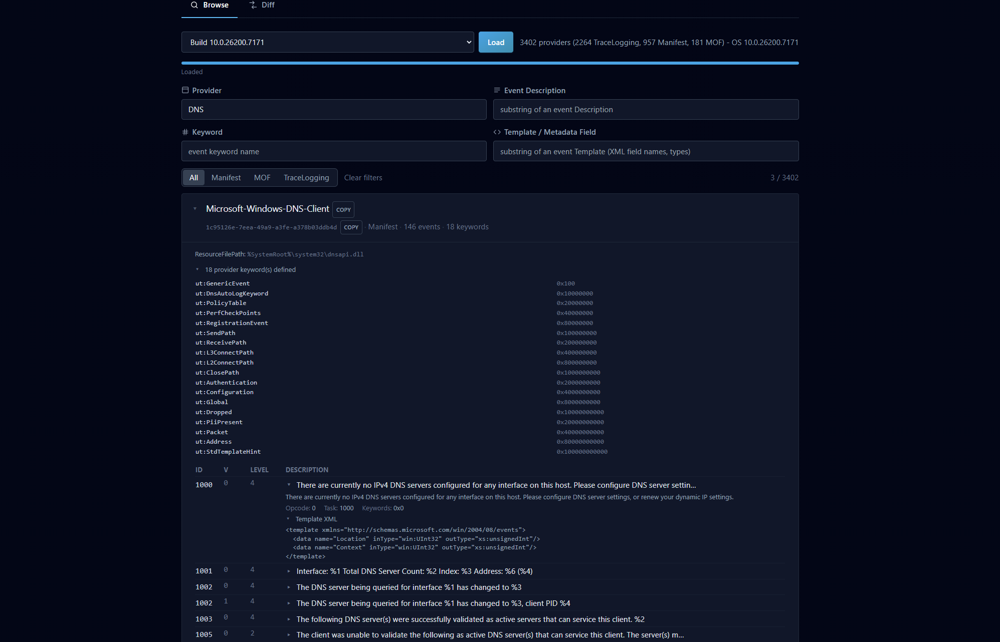Click the 0x100000000000 mask value

pyautogui.click(x=582, y=452)
